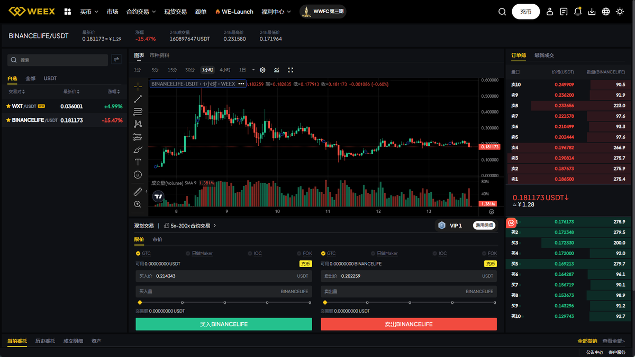Open chart zoom magnifier tool
This screenshot has height=357, width=635.
click(x=138, y=203)
